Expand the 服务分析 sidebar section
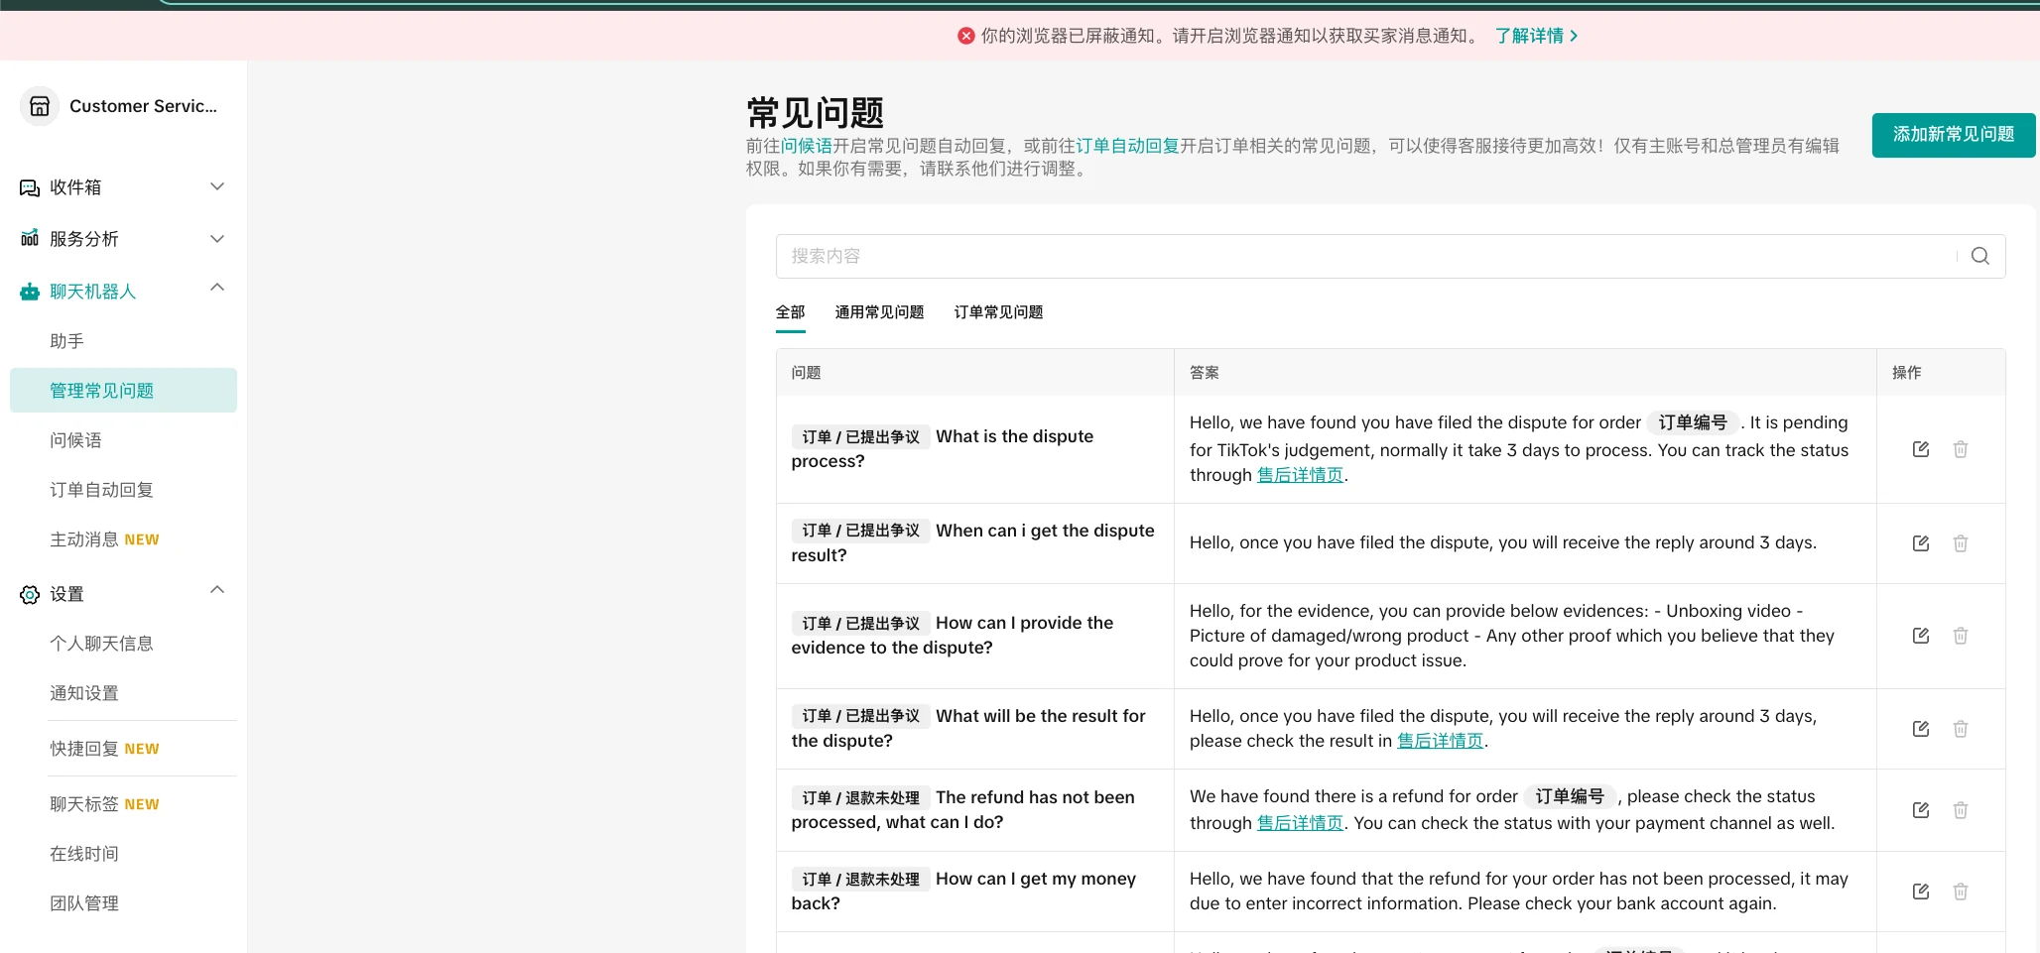 [217, 239]
